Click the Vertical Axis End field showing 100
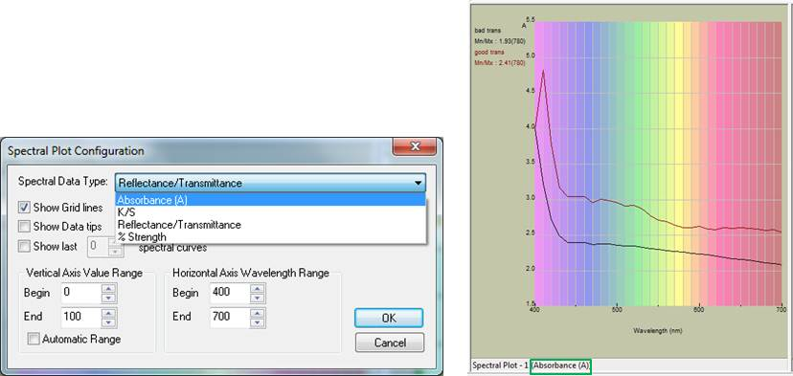The image size is (793, 376). pyautogui.click(x=80, y=318)
